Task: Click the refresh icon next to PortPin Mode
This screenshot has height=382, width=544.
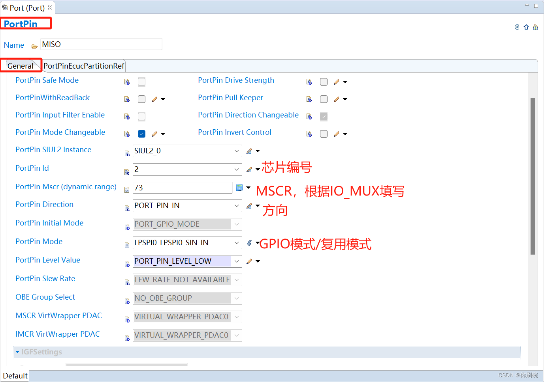Action: (249, 243)
